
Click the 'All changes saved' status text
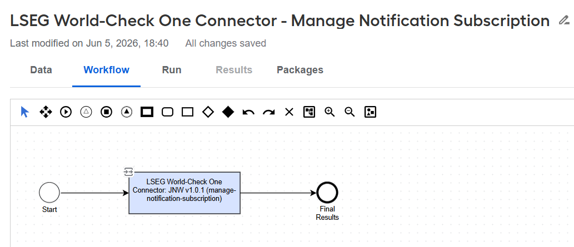226,43
